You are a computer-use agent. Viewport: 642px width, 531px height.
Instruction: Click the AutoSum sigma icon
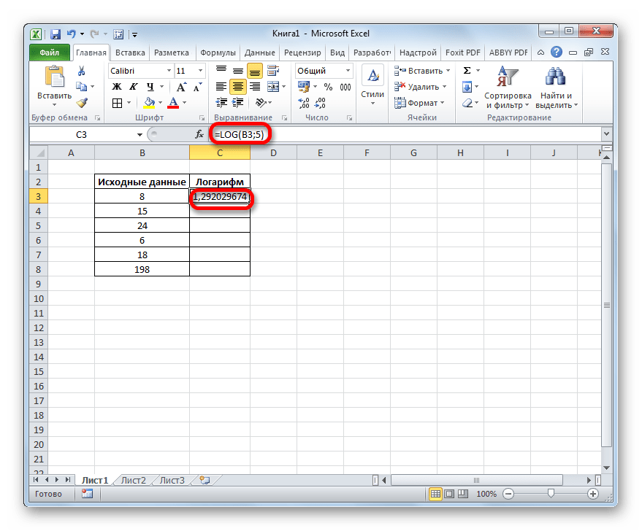466,71
